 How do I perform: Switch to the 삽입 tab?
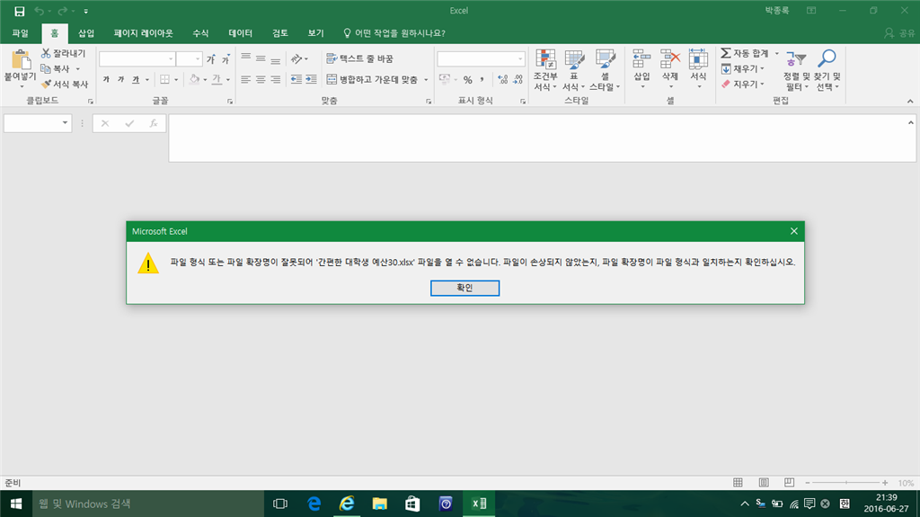click(86, 33)
